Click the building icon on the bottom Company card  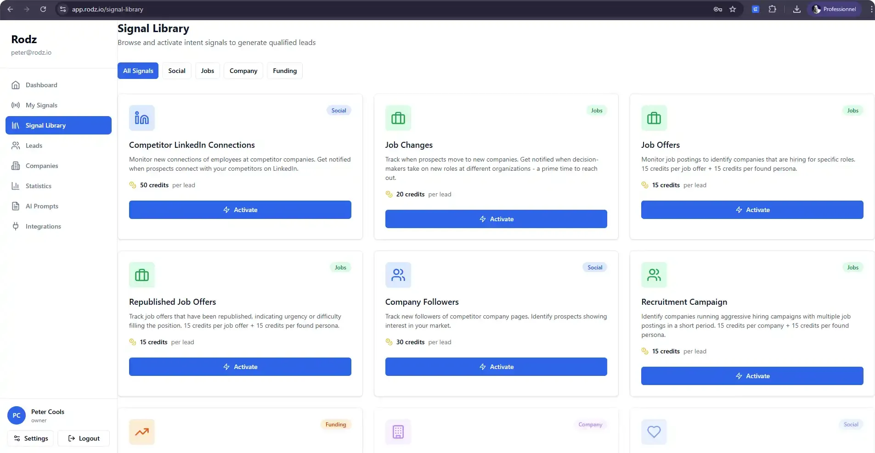(x=398, y=432)
